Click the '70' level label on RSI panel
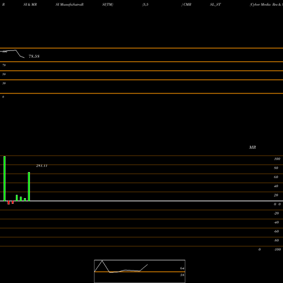The width and height of the screenshot is (283, 283). point(4,65)
